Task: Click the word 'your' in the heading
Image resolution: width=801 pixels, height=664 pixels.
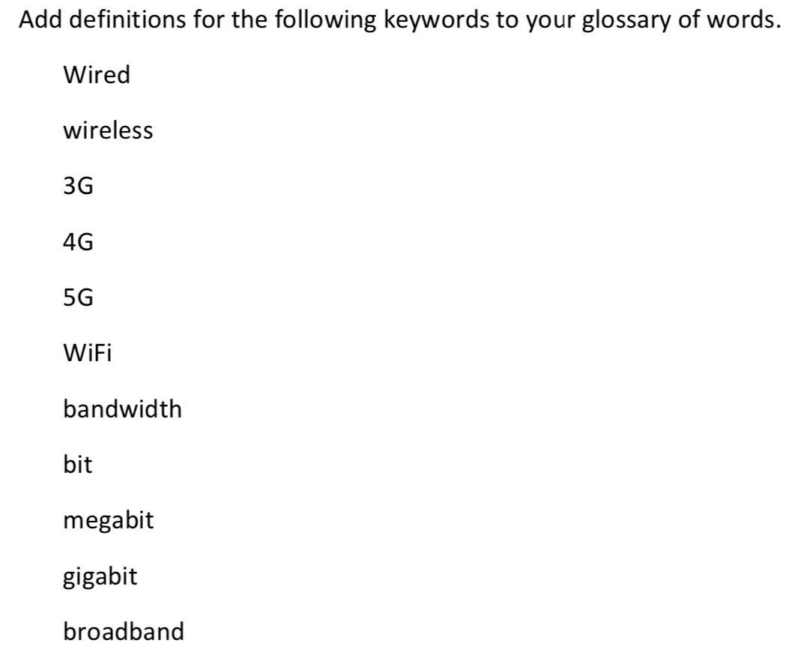Action: [550, 22]
